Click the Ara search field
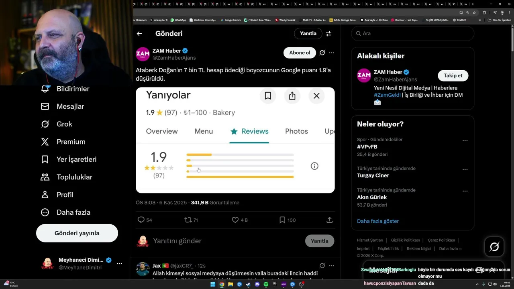The image size is (514, 289). click(x=413, y=34)
